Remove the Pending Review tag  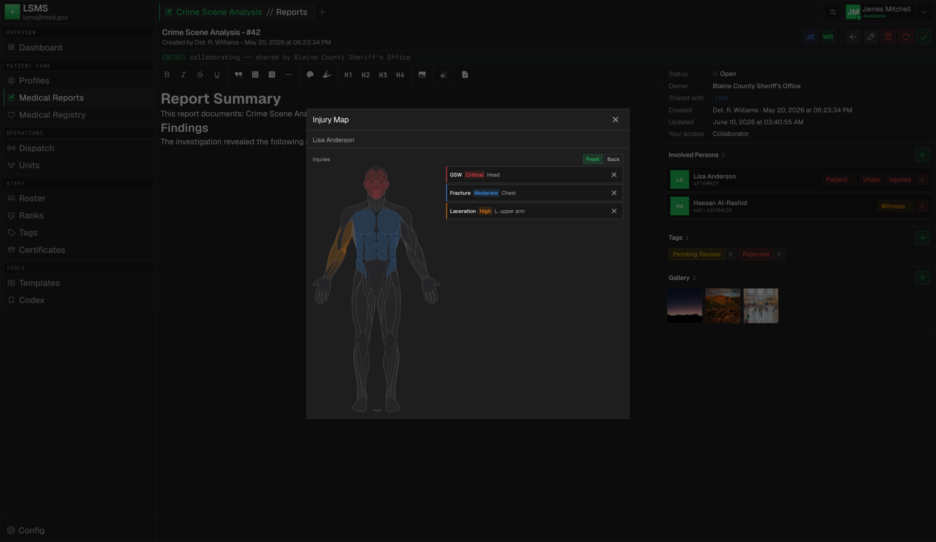(x=731, y=254)
